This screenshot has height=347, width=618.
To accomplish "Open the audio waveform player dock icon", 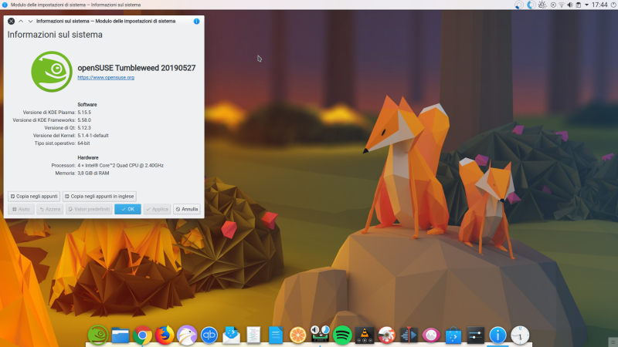I will (x=409, y=335).
